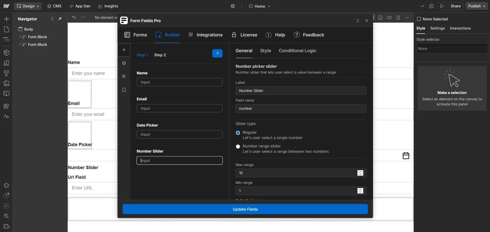Open the Components cube icon
Screen dimensions: 490x232
pos(6,53)
